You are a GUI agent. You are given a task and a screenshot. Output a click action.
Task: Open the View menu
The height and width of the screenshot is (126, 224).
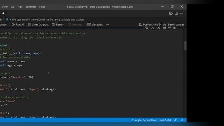(x=5, y=7)
